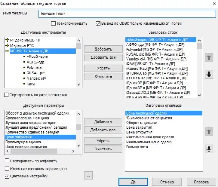Select Предыдущая оценка parameter
The width and height of the screenshot is (218, 187).
click(40, 142)
